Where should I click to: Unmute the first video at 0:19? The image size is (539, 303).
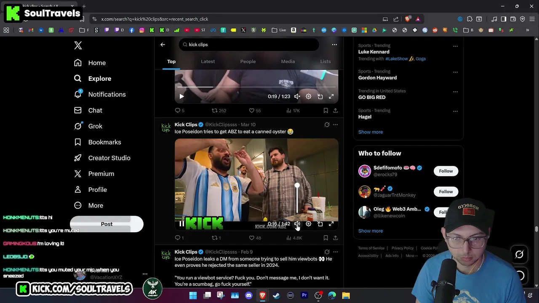coord(297,96)
